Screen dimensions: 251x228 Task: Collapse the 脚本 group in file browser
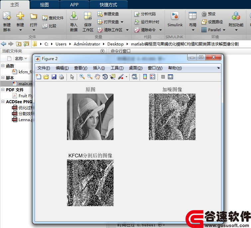[x=3, y=77]
